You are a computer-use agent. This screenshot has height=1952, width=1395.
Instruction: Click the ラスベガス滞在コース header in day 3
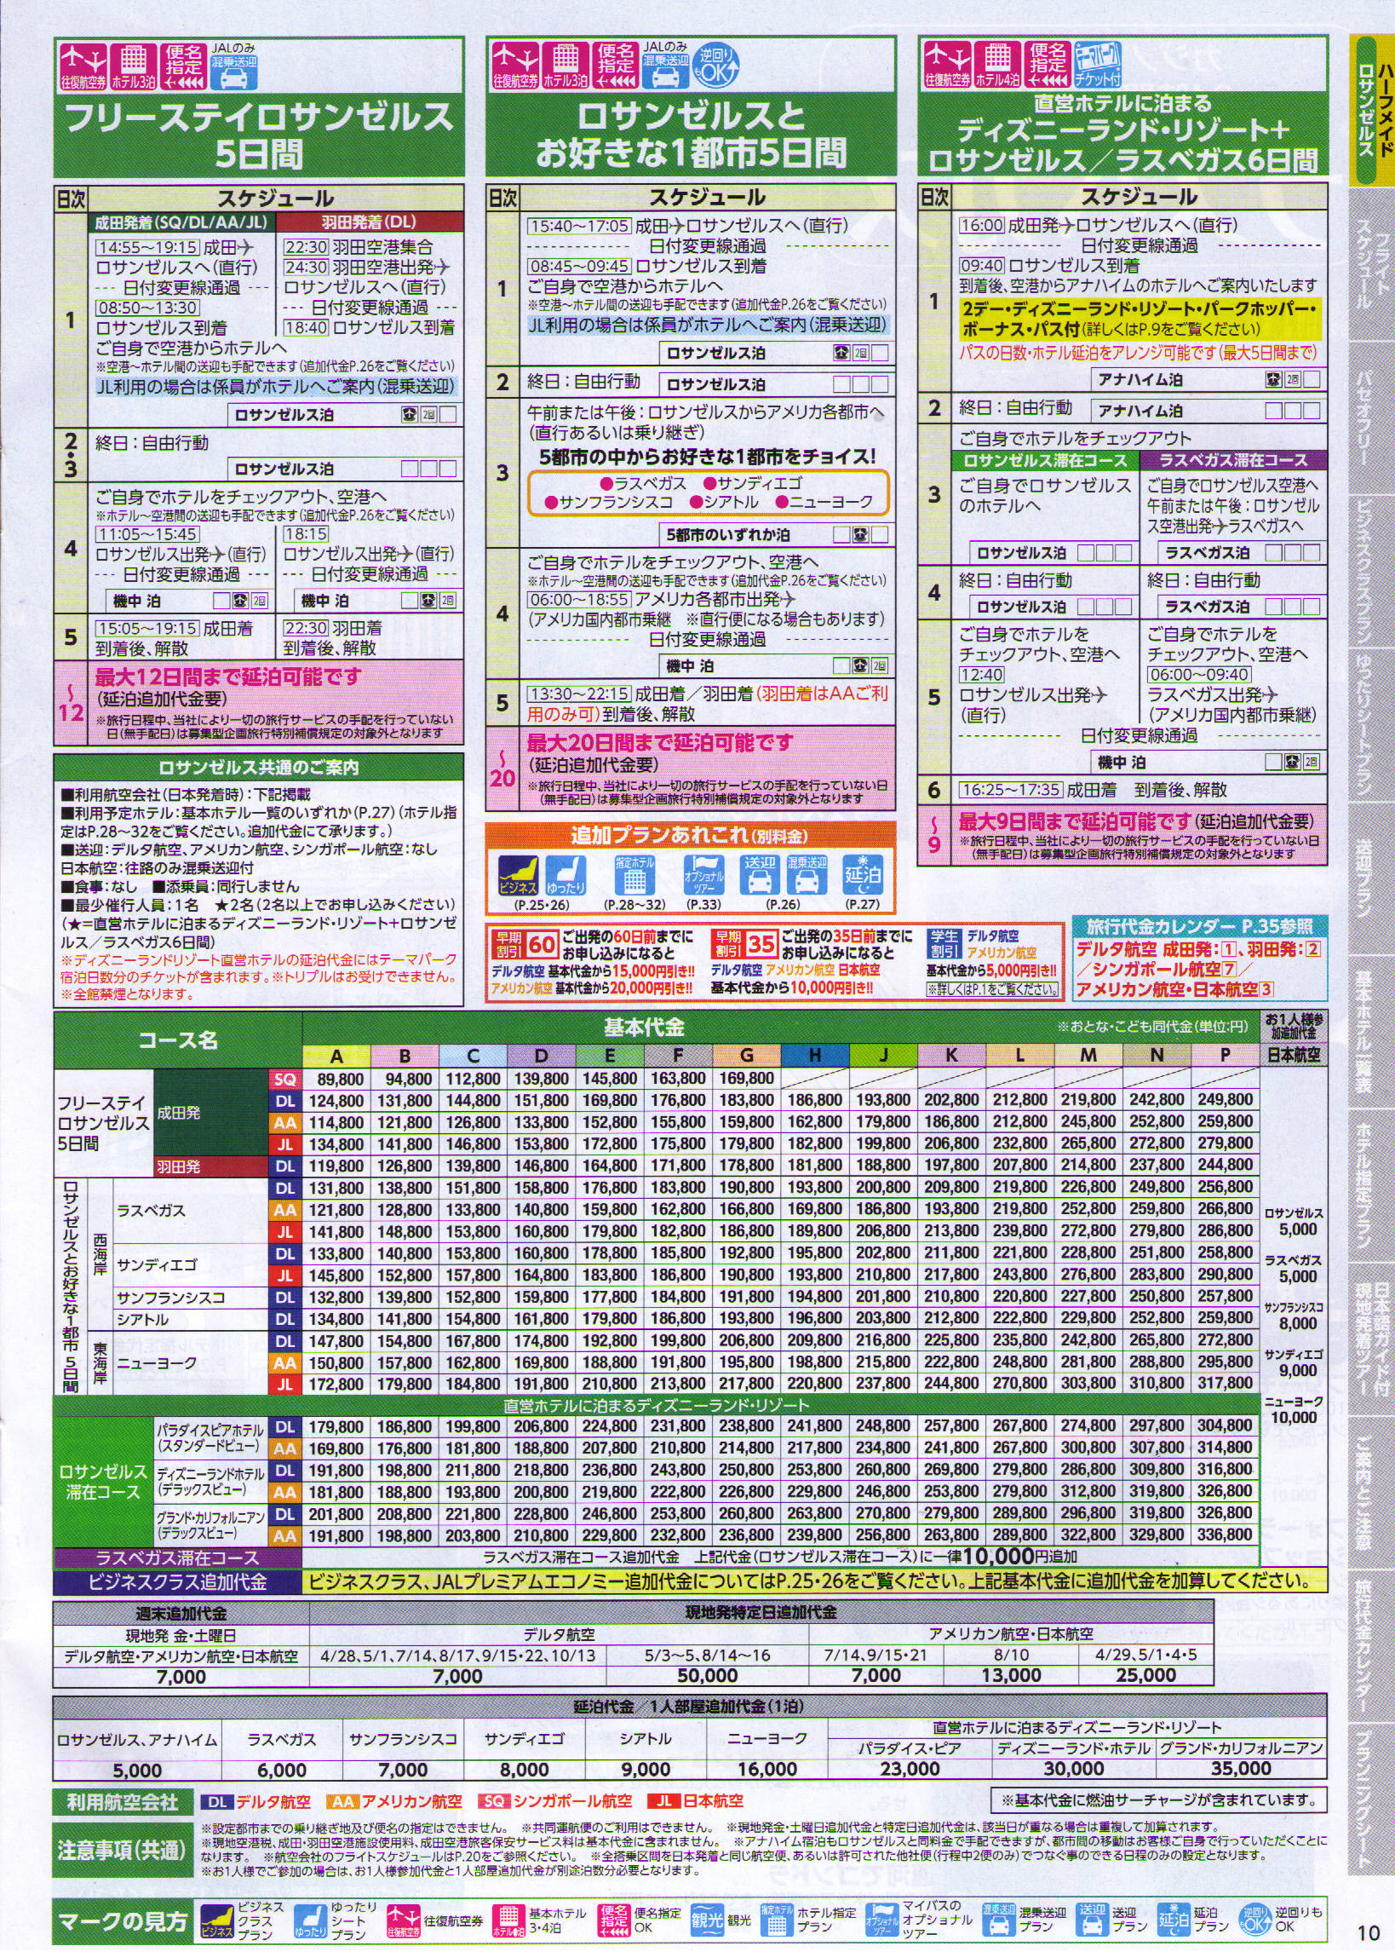click(1232, 460)
